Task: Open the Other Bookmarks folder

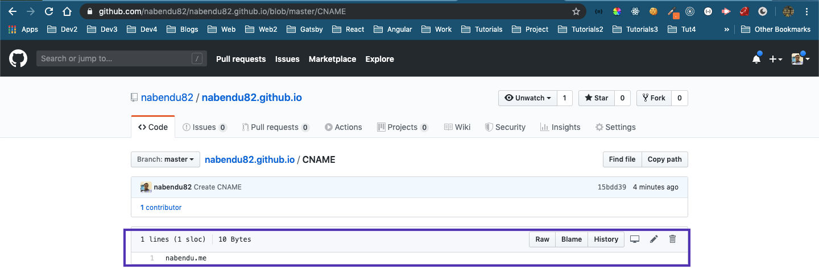Action: 776,29
